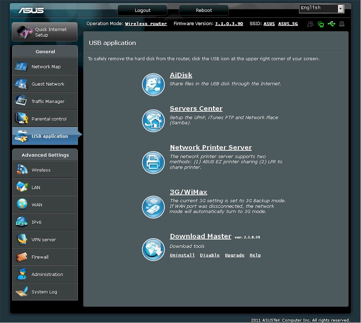Click the General section header
The image size is (361, 323).
coord(45,52)
